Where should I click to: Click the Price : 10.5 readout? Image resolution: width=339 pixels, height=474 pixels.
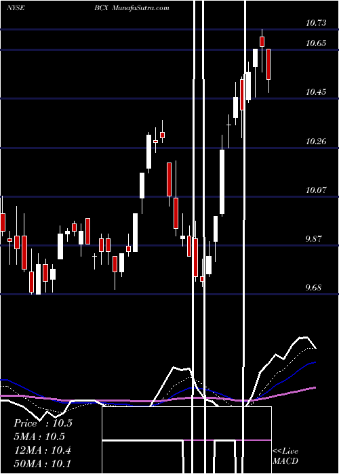tap(43, 423)
